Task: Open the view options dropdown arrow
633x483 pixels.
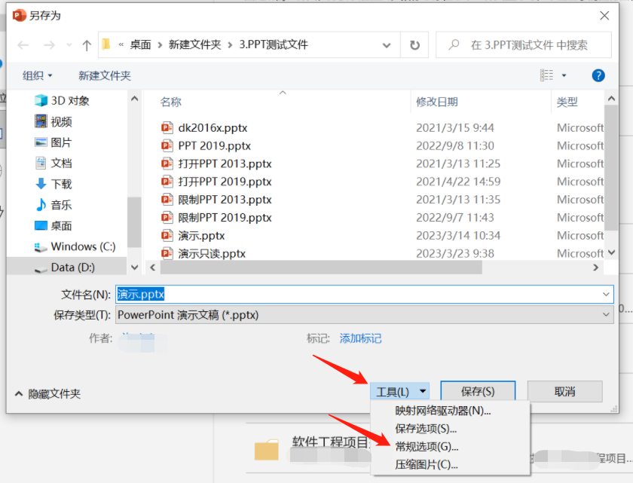Action: (x=564, y=75)
